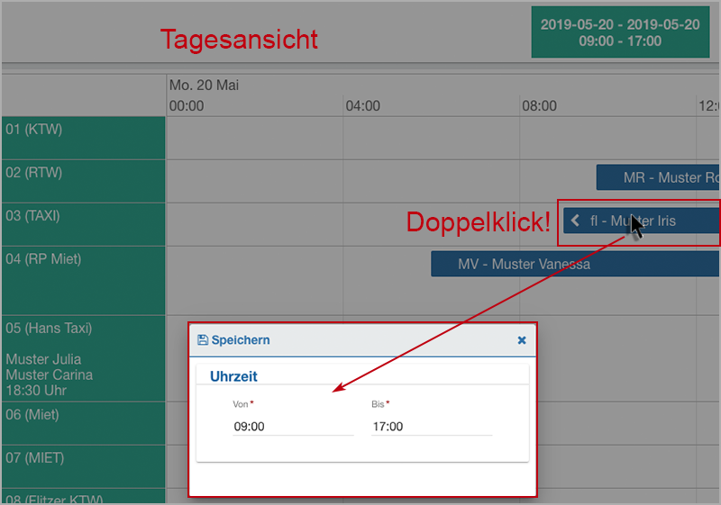Click the Bis time field showing 17:00
The width and height of the screenshot is (721, 505).
432,427
